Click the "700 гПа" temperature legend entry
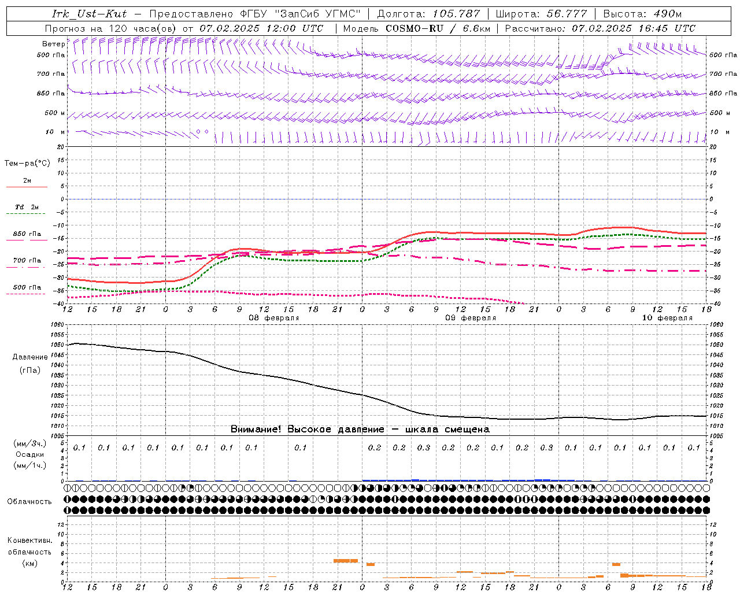Screen dimensions: 740x592 point(27,261)
